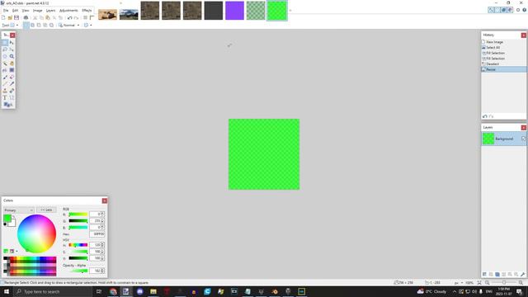This screenshot has height=297, width=528.
Task: Toggle the pixel grid button
Action: (x=85, y=17)
